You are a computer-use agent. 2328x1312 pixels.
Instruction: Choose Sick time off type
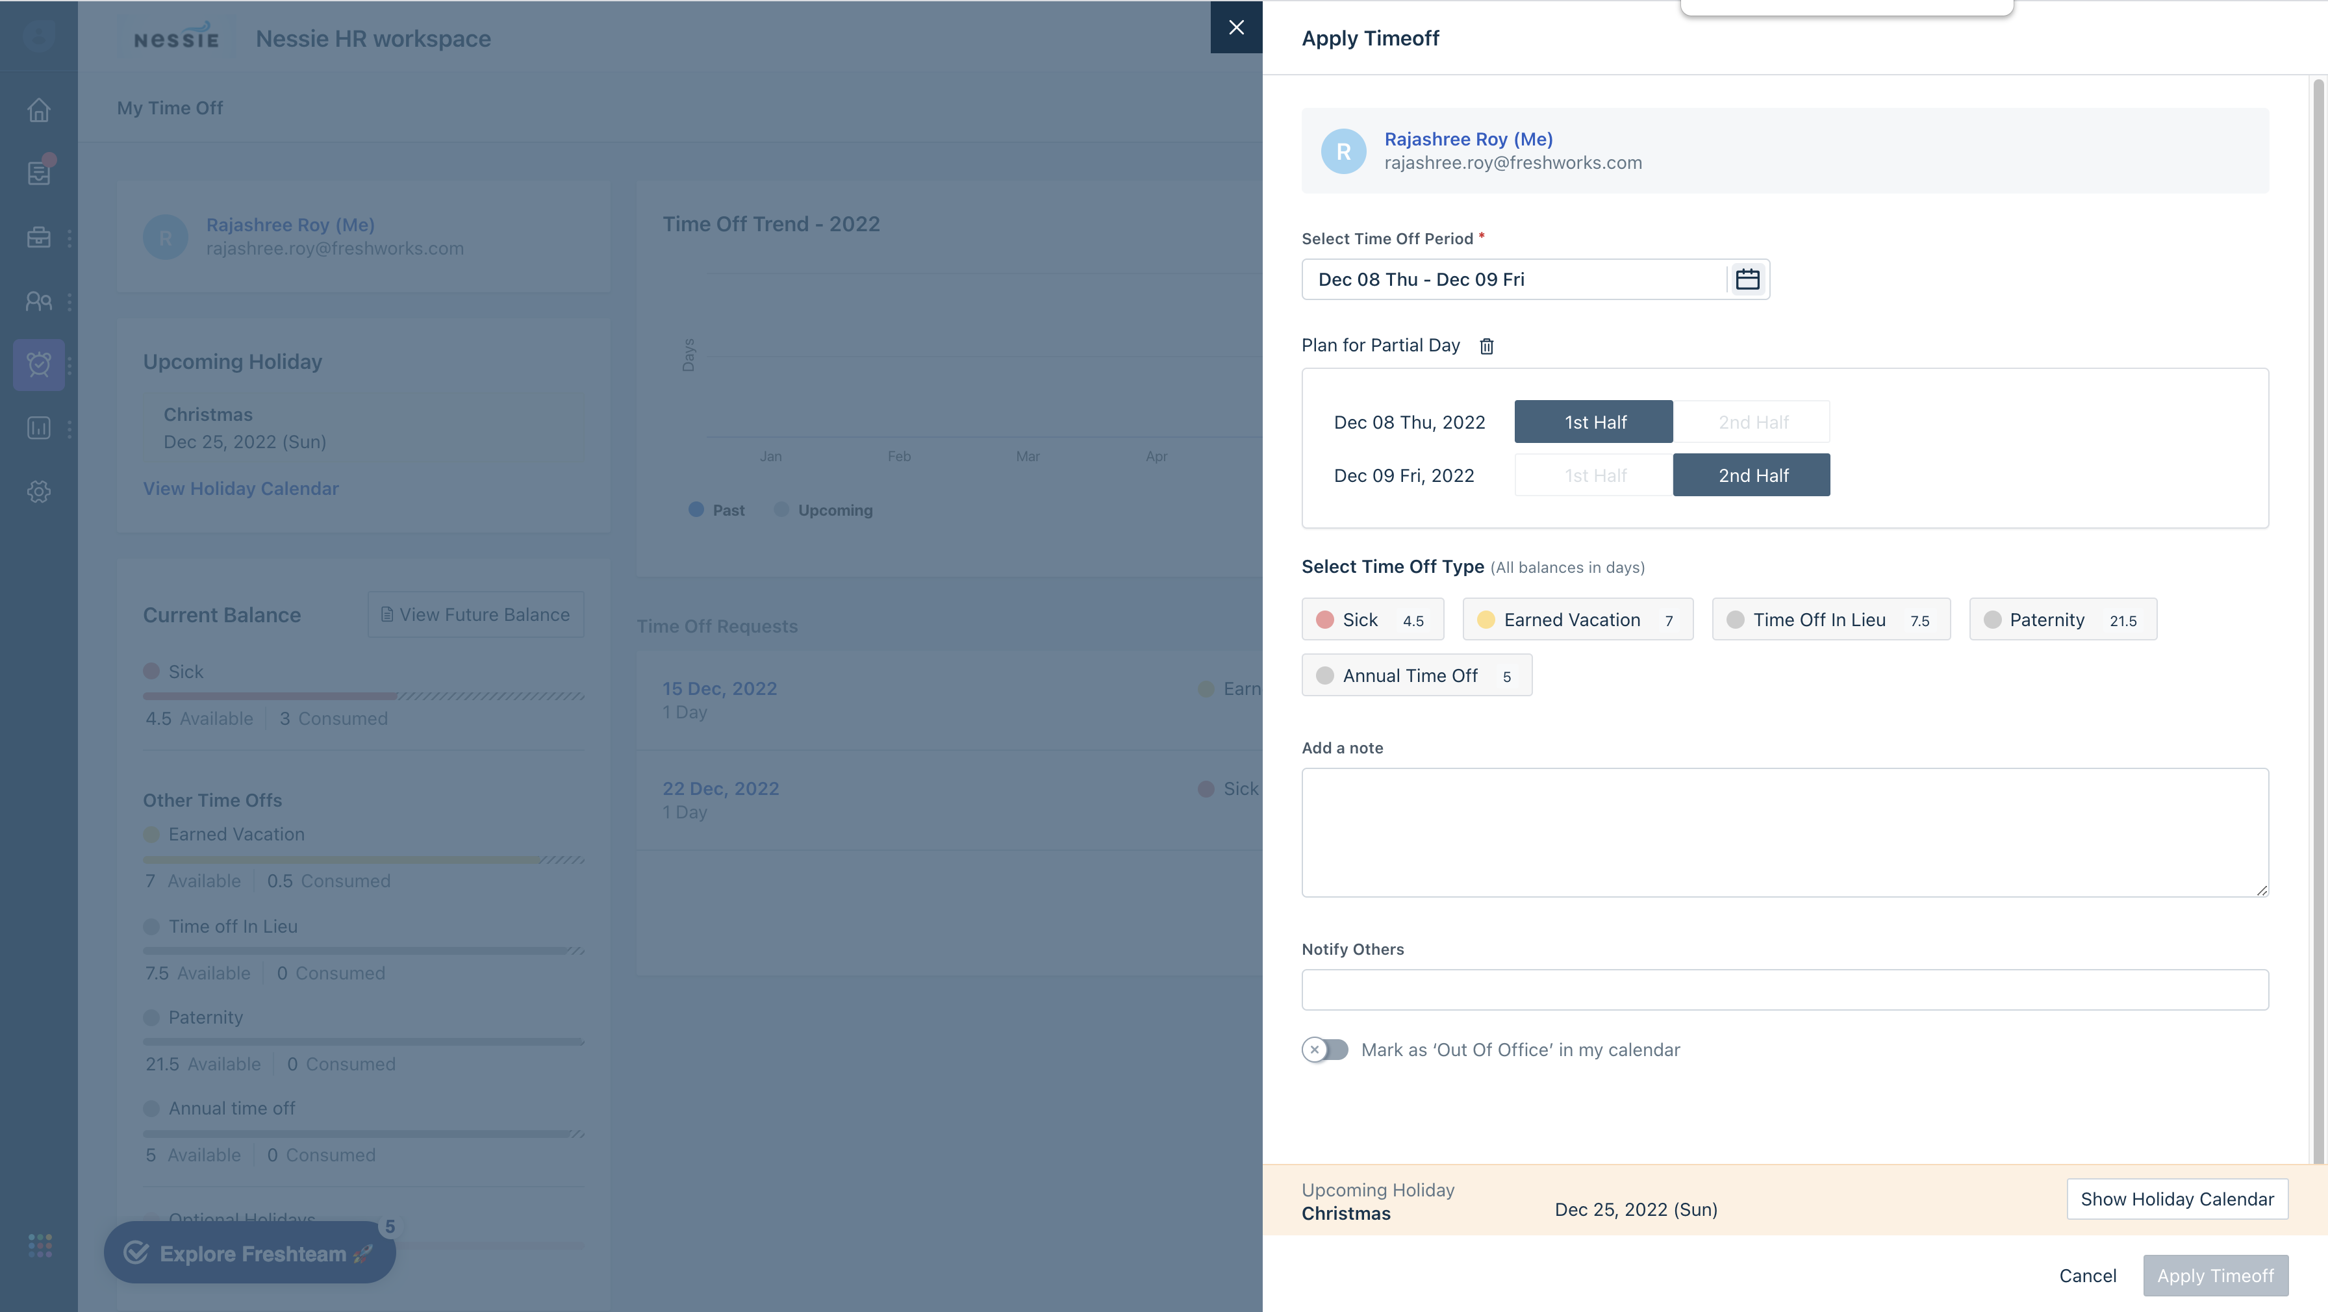tap(1372, 620)
